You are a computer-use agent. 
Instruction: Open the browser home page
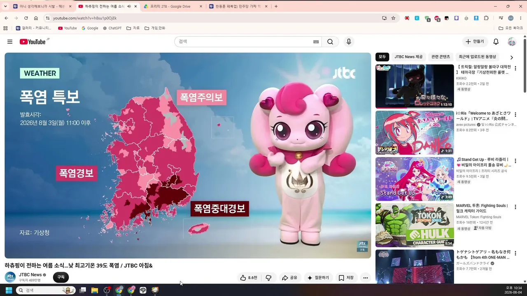36,18
